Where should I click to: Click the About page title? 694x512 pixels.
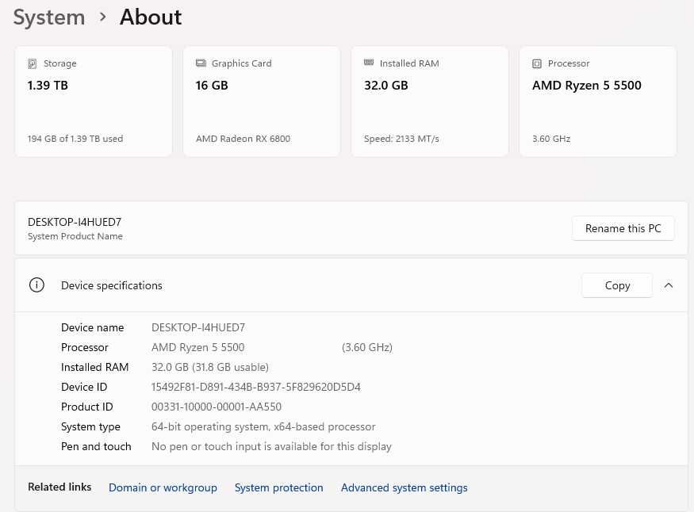[x=151, y=17]
